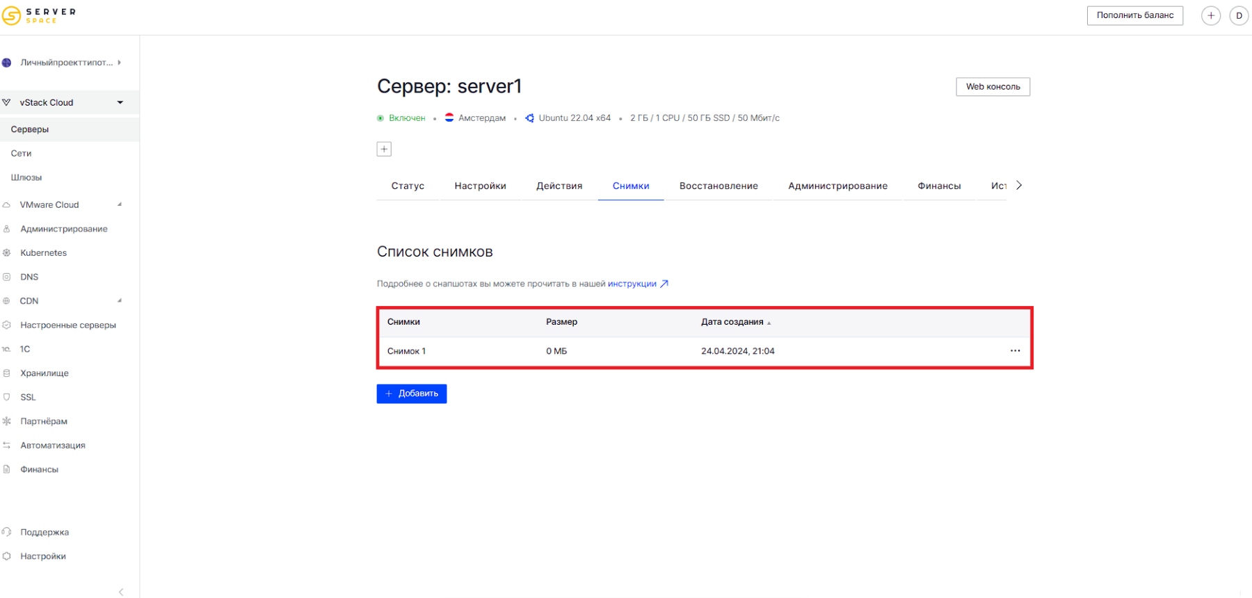Click Пополнить баланс button

pyautogui.click(x=1135, y=15)
